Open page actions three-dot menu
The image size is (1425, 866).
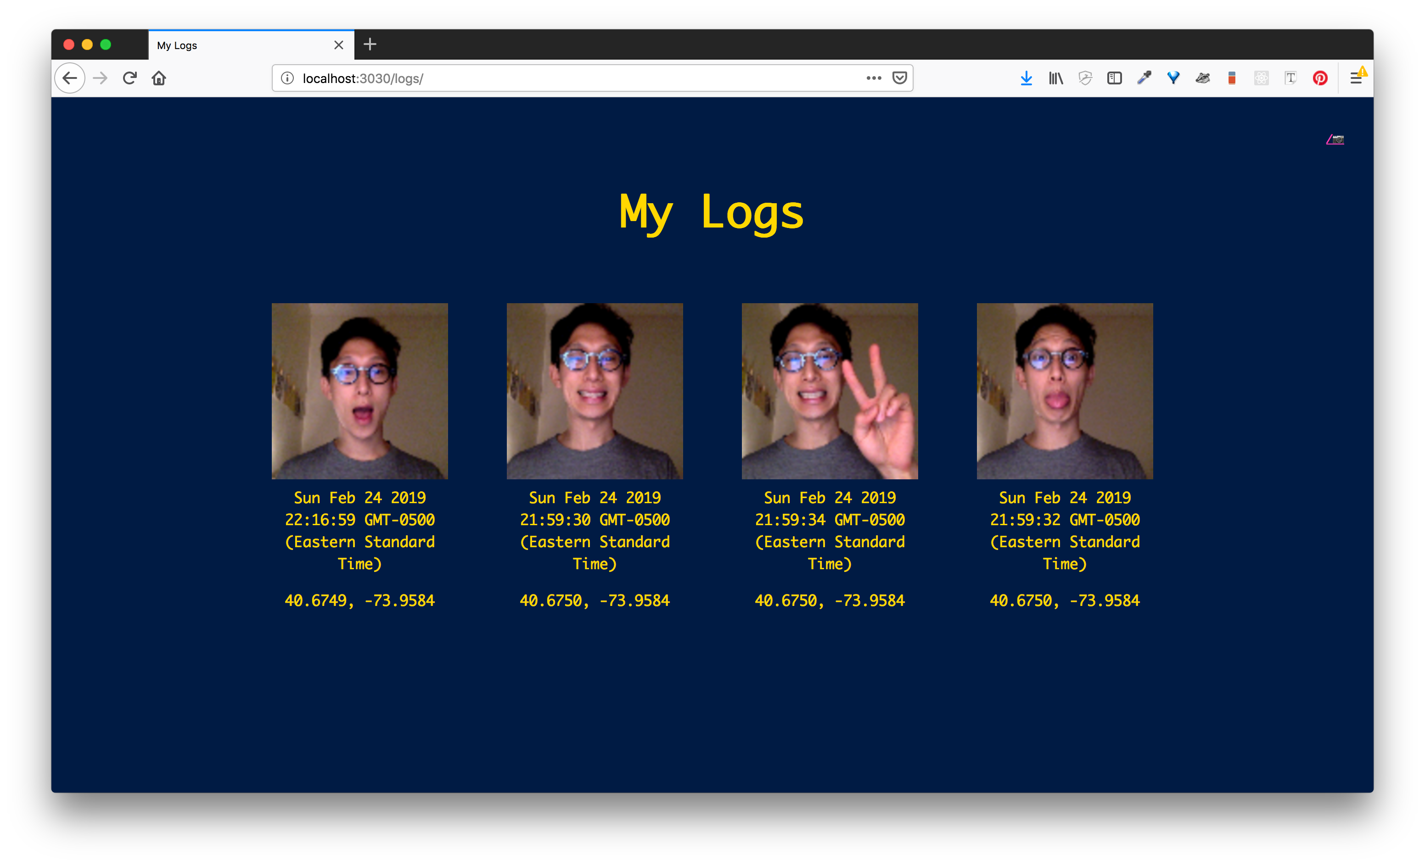873,78
